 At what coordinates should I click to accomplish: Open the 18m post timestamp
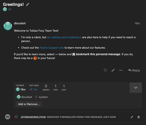[137, 23]
